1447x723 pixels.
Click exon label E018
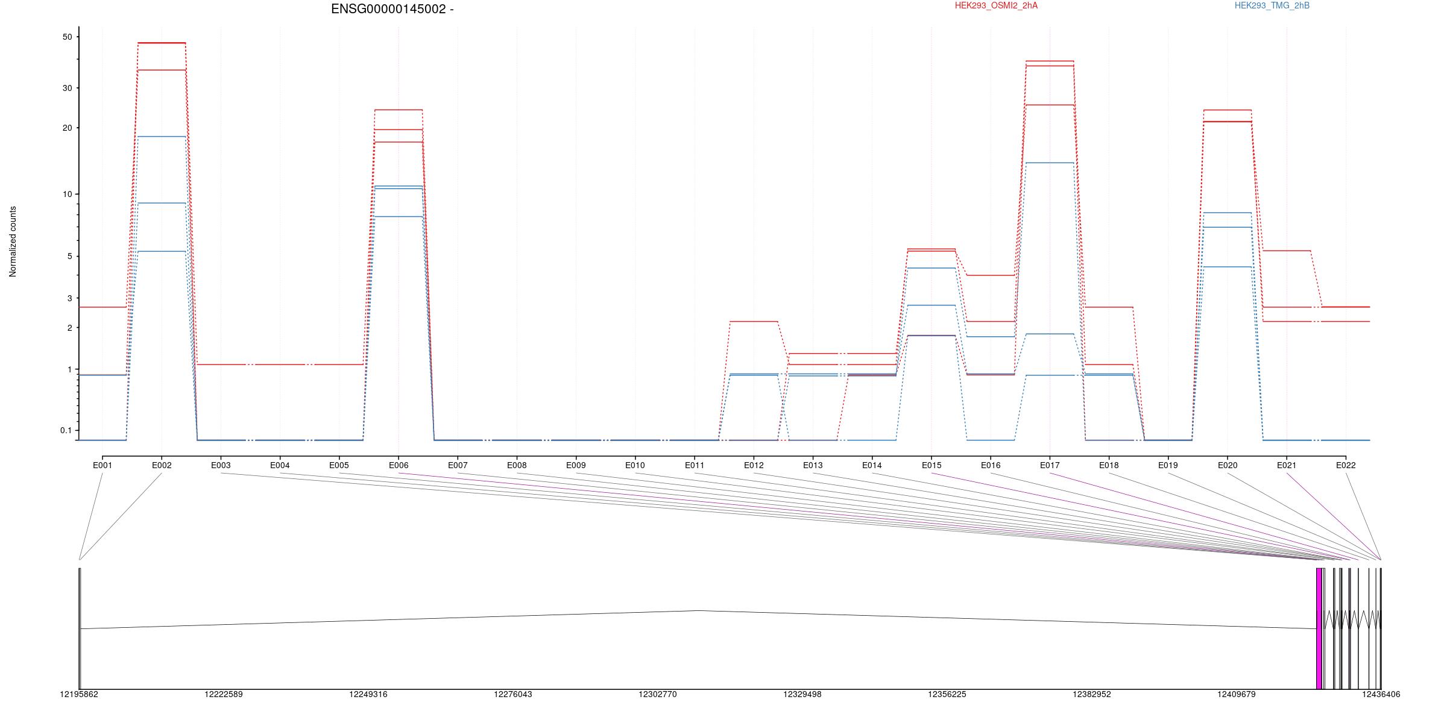(1109, 465)
